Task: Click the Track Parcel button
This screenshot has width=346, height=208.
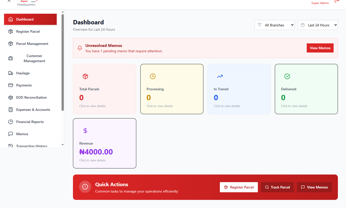Action: [277, 187]
